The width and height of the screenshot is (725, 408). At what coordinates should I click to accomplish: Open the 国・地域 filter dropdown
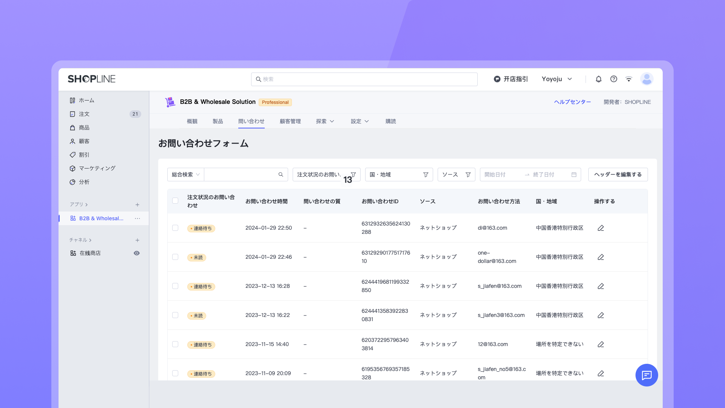(399, 175)
